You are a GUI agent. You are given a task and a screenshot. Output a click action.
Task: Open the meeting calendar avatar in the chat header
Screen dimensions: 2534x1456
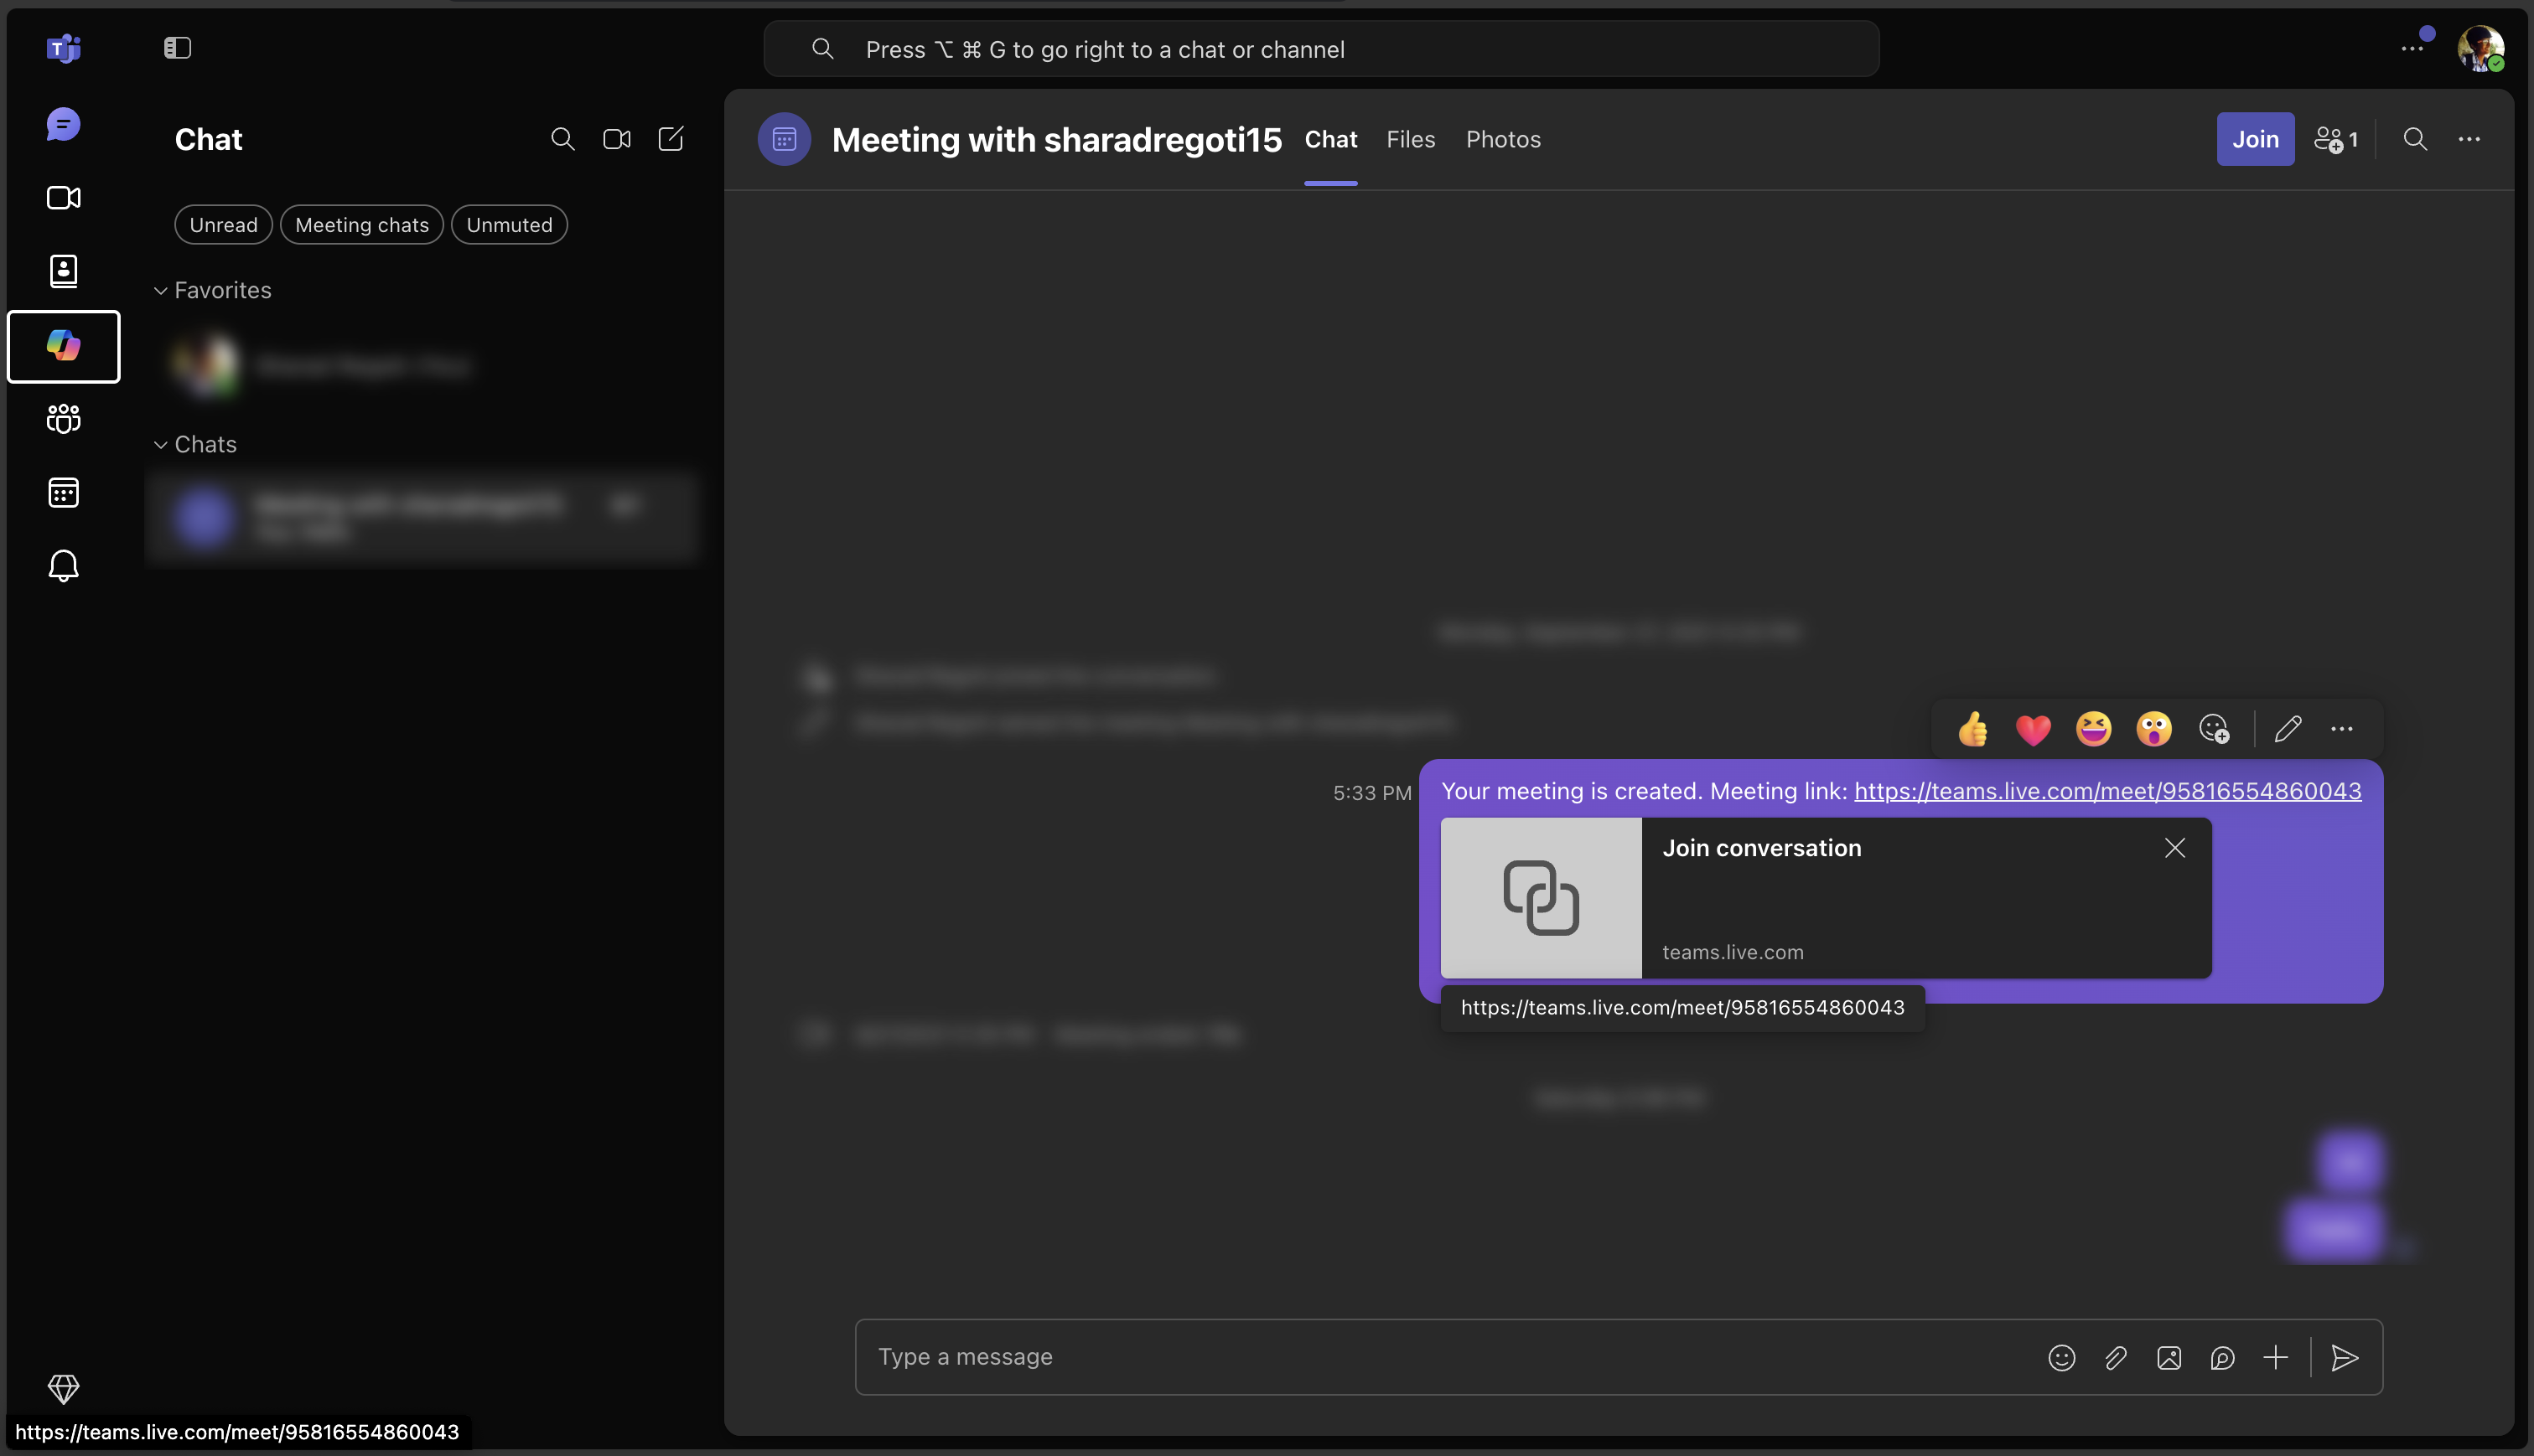[x=785, y=139]
